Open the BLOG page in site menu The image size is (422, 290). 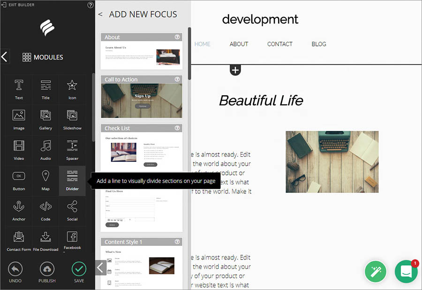(319, 44)
